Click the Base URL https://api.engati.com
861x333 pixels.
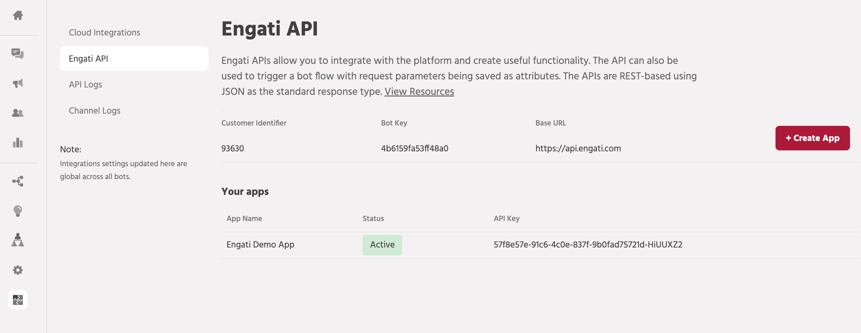[578, 148]
